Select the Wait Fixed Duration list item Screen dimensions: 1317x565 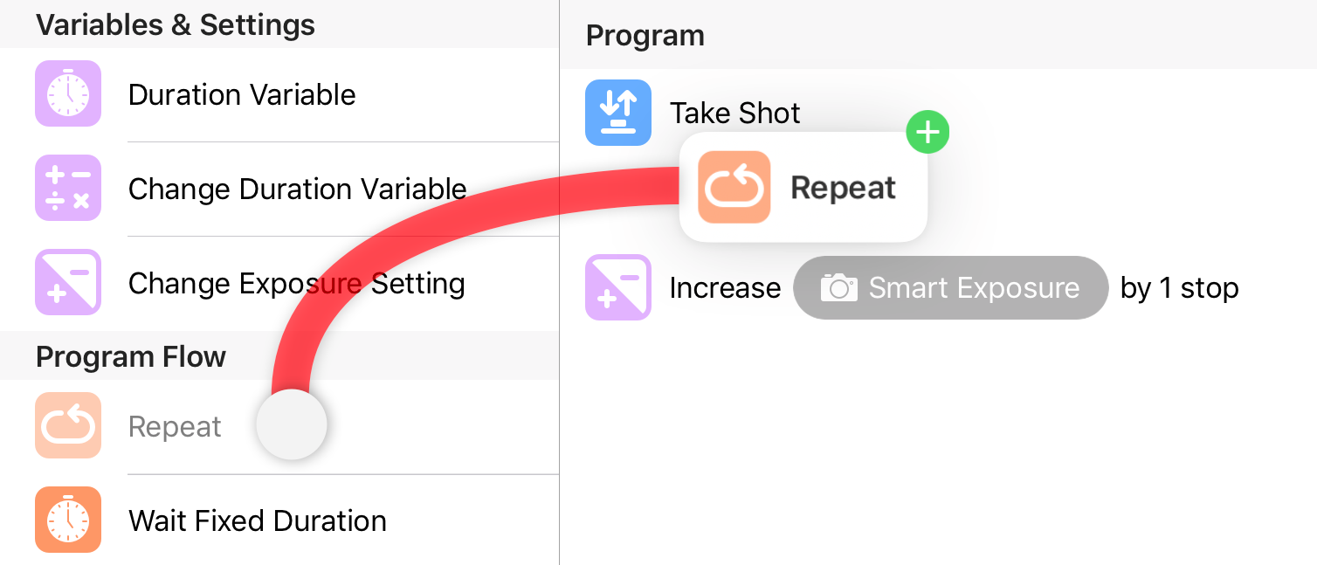[x=279, y=520]
